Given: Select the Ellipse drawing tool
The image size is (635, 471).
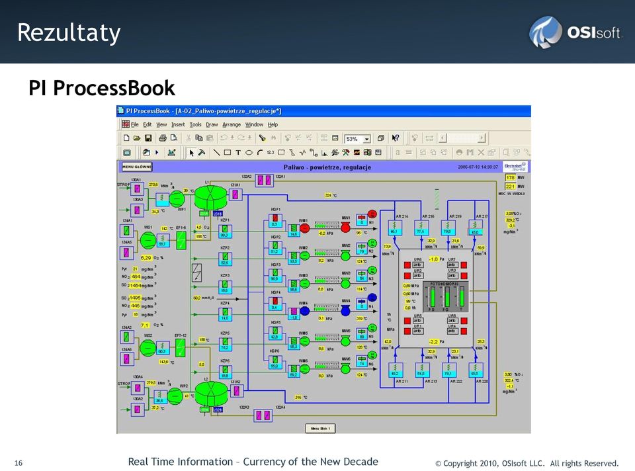Looking at the screenshot, I should [249, 153].
